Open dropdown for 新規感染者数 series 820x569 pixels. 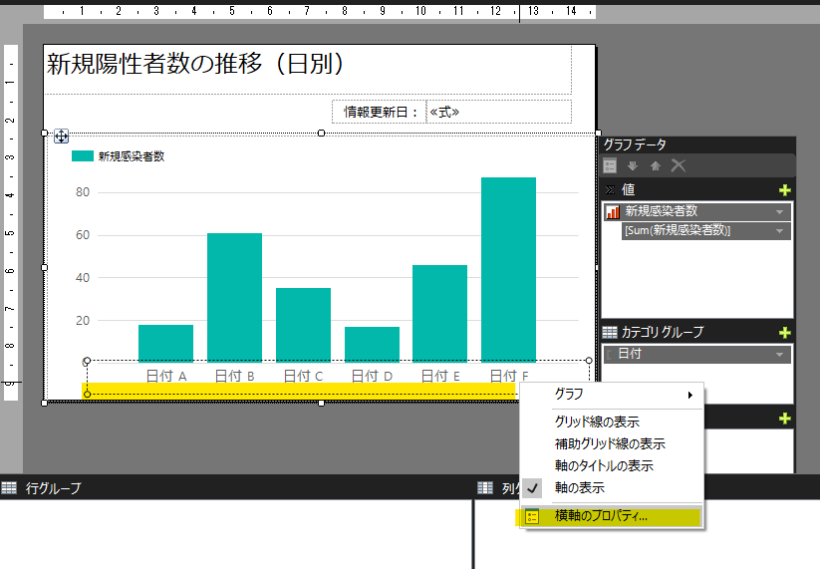tap(779, 212)
